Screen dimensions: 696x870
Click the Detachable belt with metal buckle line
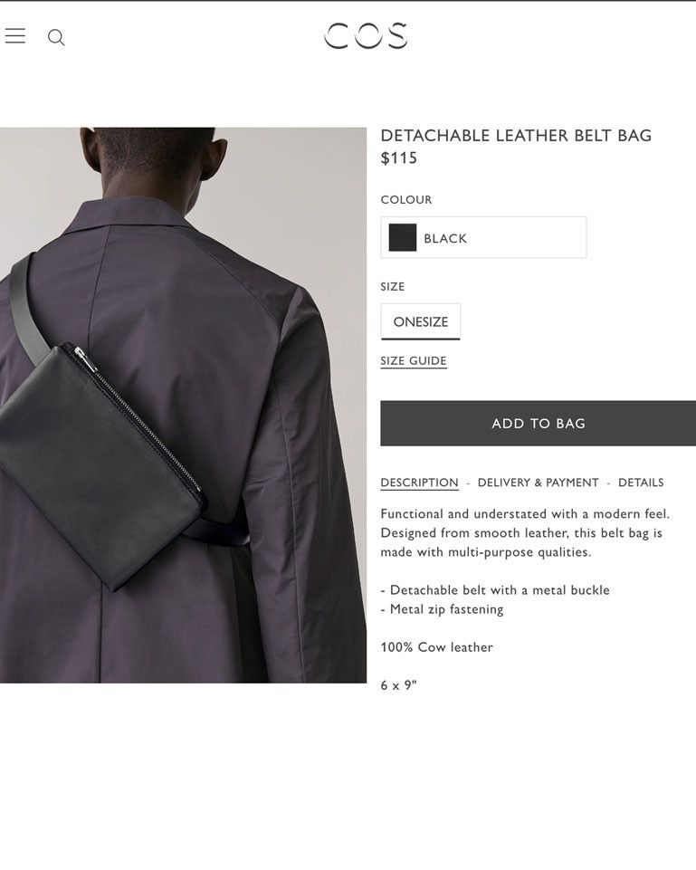pyautogui.click(x=495, y=590)
